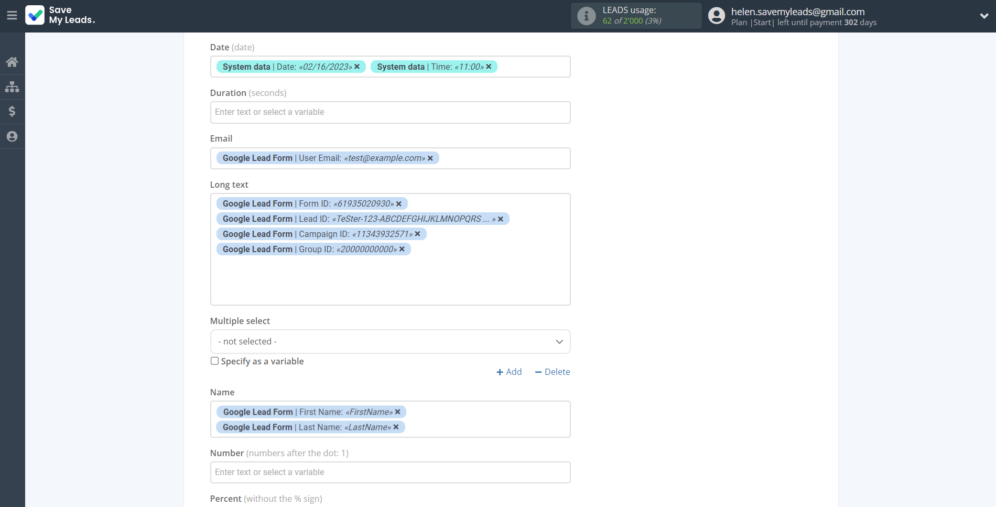Remove the Form ID tag
The width and height of the screenshot is (996, 507).
point(399,204)
